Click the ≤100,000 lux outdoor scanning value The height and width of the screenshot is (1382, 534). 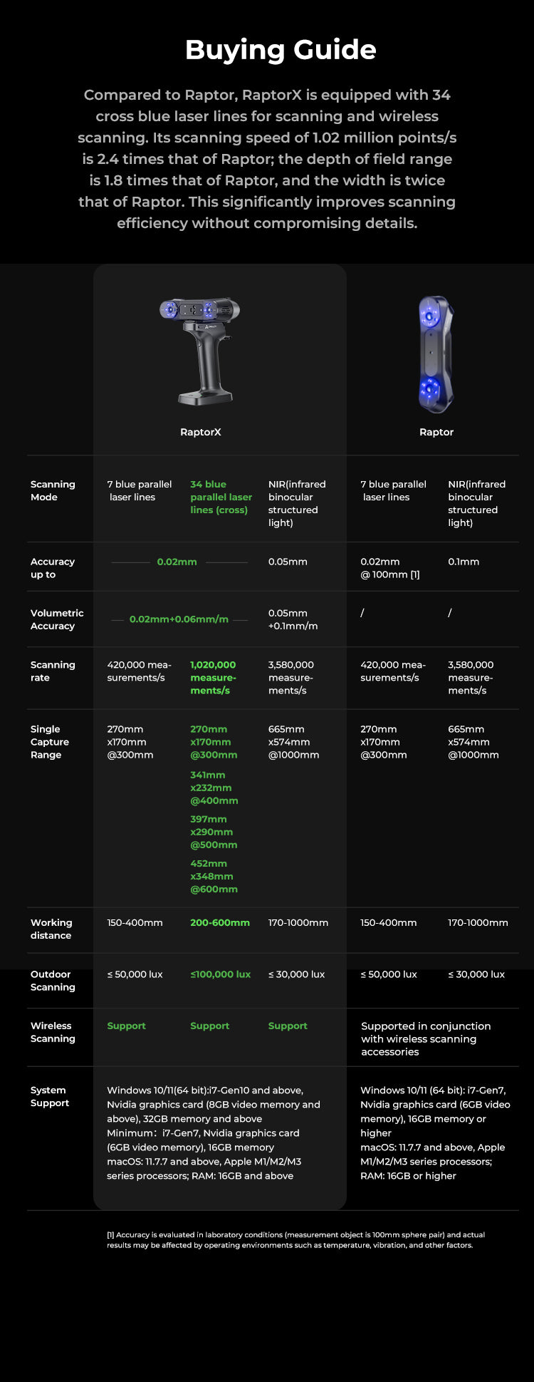click(221, 974)
